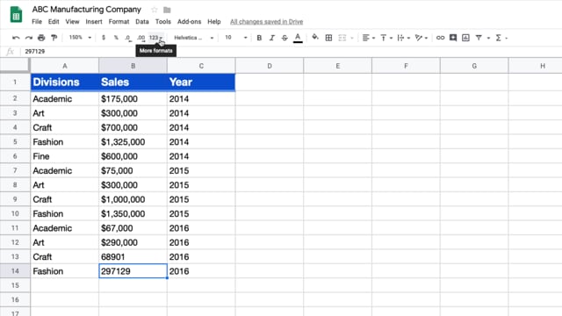This screenshot has width=562, height=316.
Task: Format as percent icon
Action: click(116, 38)
